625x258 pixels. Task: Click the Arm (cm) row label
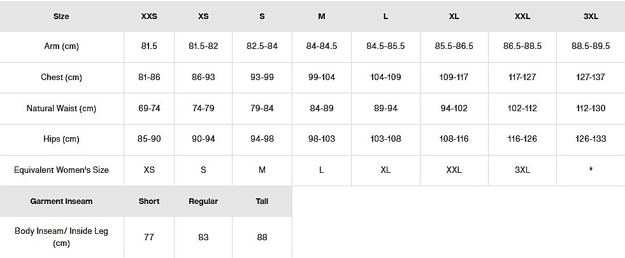pos(61,46)
